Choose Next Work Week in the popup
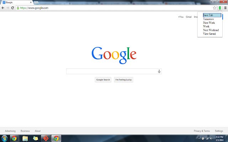This screenshot has width=228, height=142. [x=209, y=24]
